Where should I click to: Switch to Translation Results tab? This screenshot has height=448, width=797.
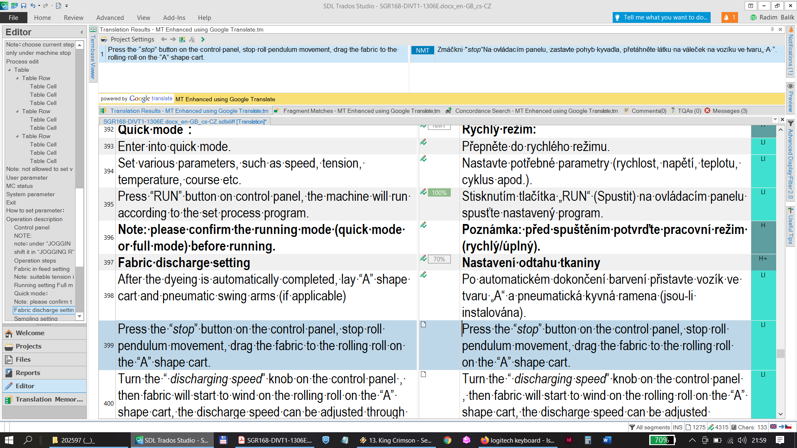(x=185, y=111)
